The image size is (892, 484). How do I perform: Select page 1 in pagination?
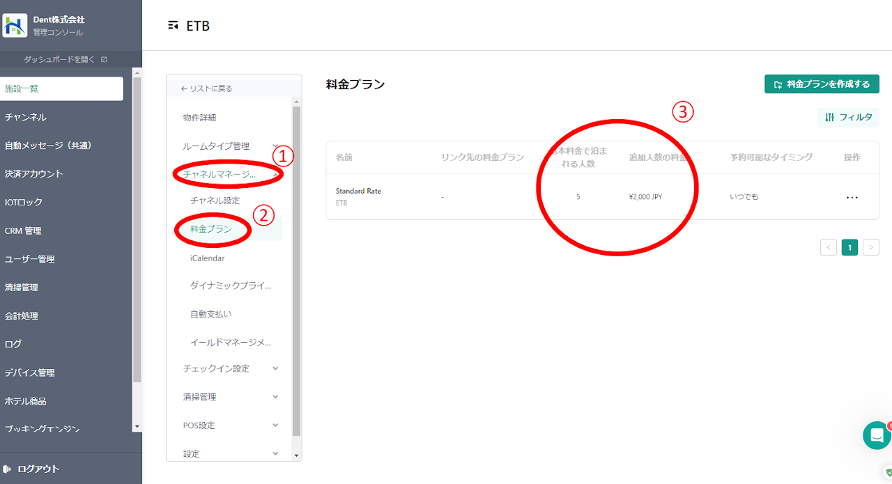849,247
